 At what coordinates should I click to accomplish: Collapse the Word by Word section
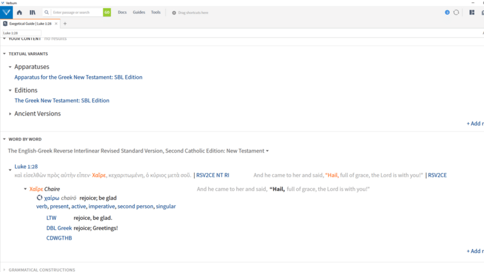4,139
